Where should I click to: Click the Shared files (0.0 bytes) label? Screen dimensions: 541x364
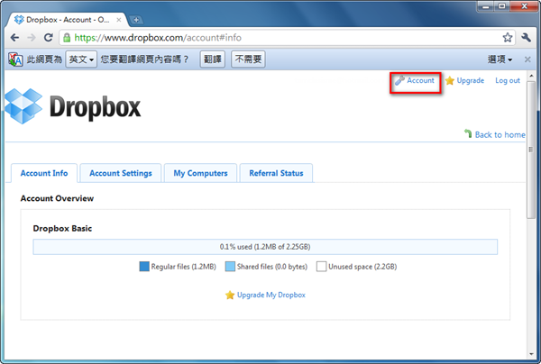pos(272,267)
